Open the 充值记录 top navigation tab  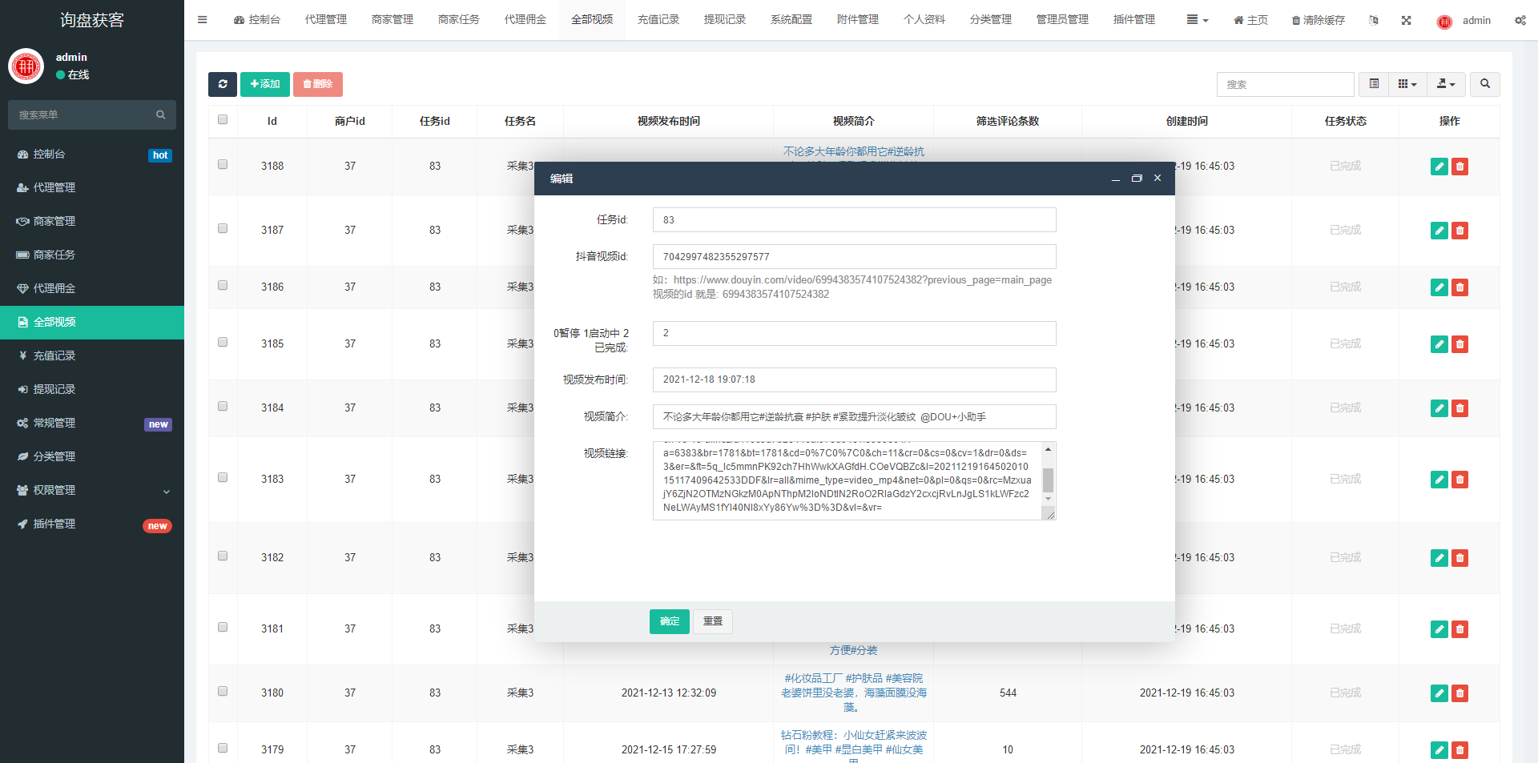[x=658, y=20]
